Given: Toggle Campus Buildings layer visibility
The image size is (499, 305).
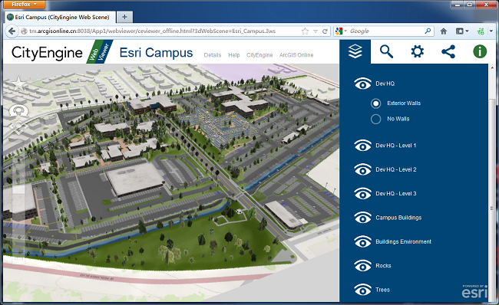Looking at the screenshot, I should [362, 218].
